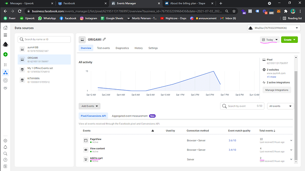
Task: Switch to the Diagnostics tab
Action: coord(122,48)
